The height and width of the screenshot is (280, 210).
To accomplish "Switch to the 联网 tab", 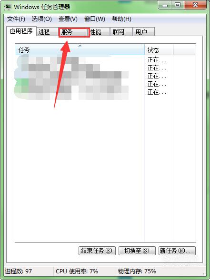I will 121,32.
